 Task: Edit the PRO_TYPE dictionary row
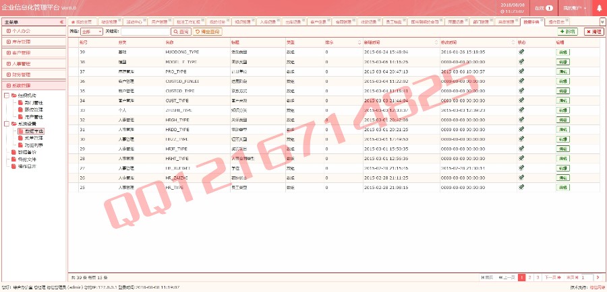563,71
